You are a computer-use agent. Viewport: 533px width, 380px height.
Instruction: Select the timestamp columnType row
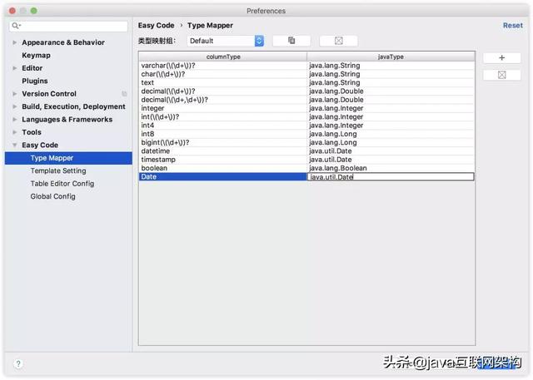[x=223, y=160]
